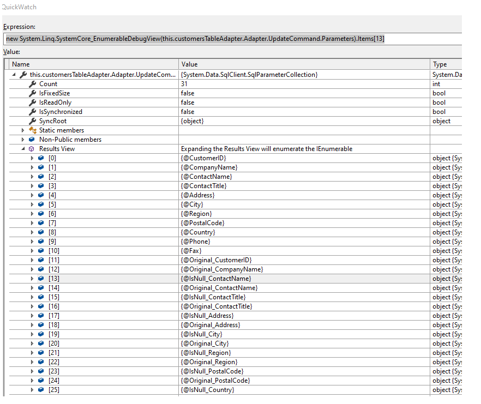Click the cube icon for item [18]
The image size is (481, 404).
click(x=41, y=325)
